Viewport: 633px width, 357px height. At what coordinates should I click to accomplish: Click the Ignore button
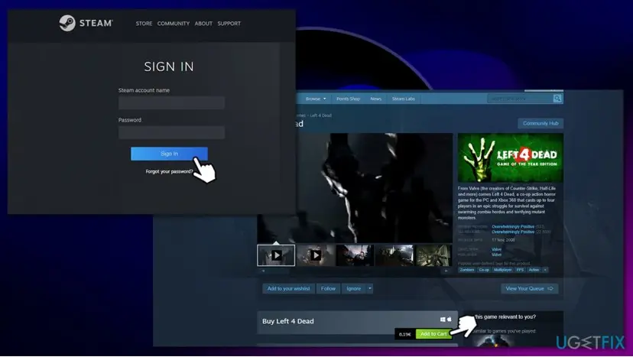354,288
